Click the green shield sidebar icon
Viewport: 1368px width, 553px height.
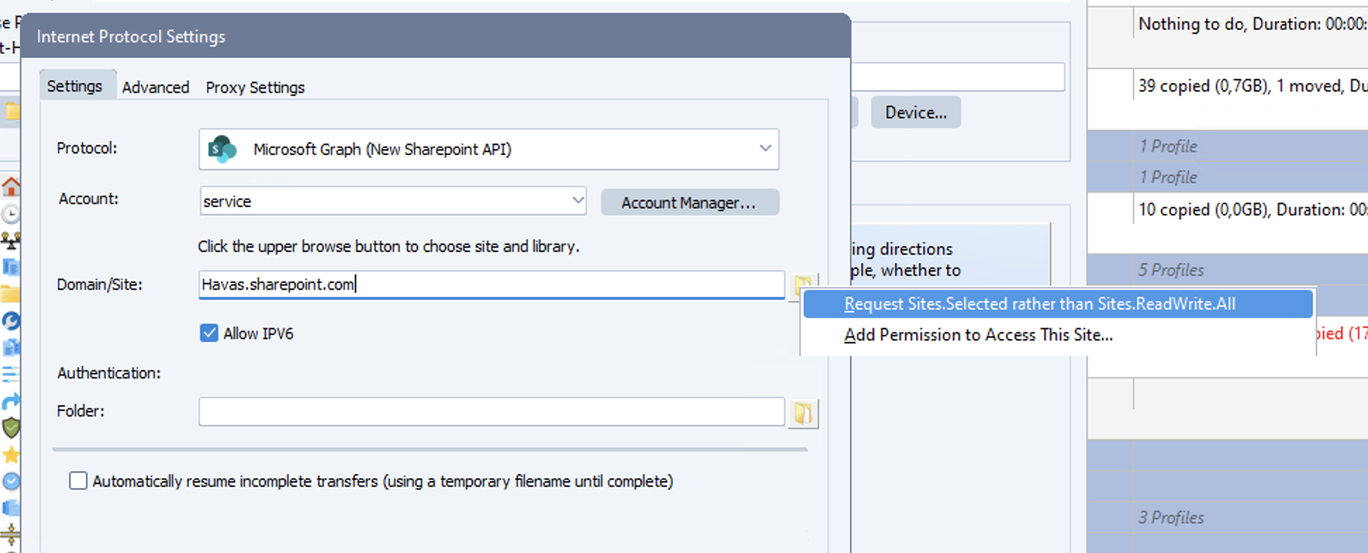click(11, 428)
